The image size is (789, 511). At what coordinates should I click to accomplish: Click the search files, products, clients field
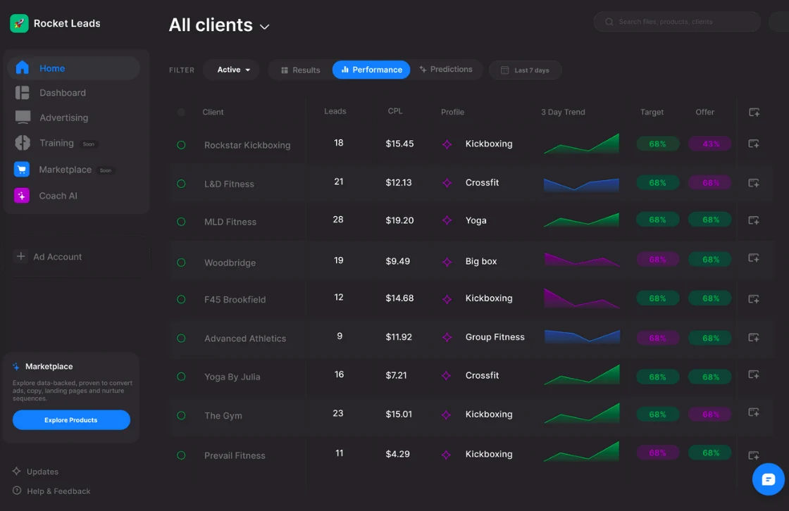(x=676, y=22)
